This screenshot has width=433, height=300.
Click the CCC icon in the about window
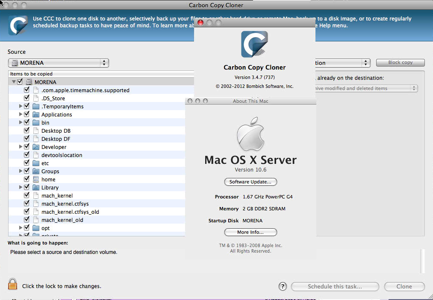click(x=254, y=44)
